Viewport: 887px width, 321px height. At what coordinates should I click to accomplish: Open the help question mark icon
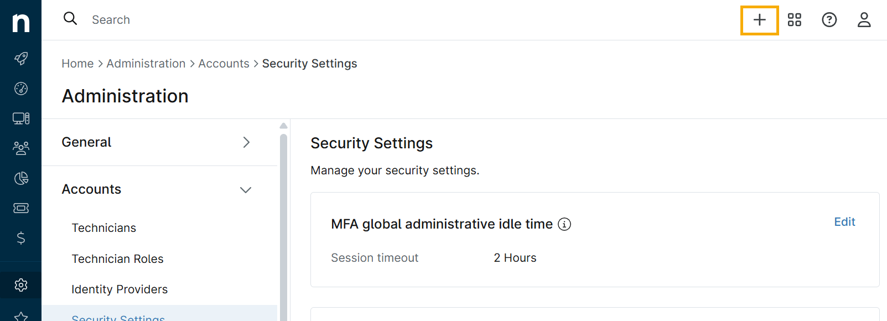pyautogui.click(x=829, y=20)
